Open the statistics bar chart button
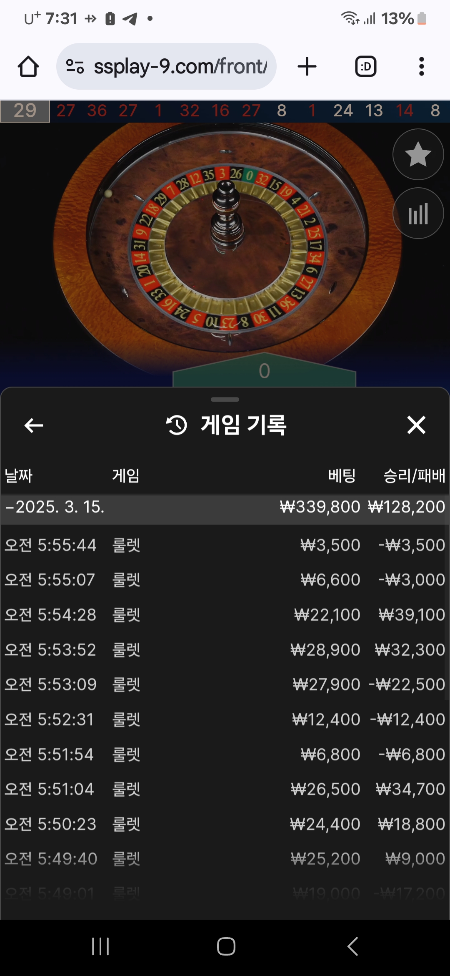 coord(418,213)
